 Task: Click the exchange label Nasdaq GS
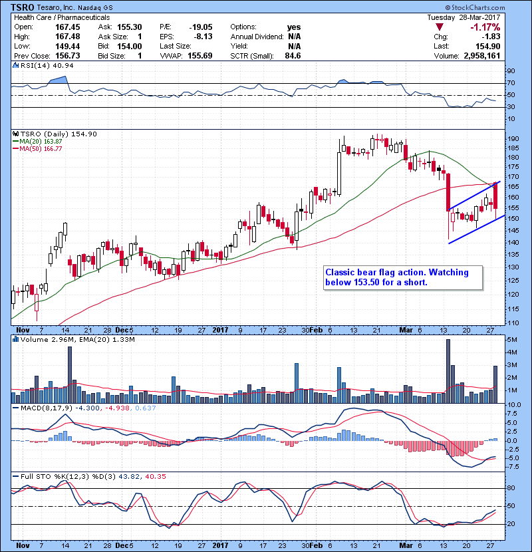click(x=95, y=8)
